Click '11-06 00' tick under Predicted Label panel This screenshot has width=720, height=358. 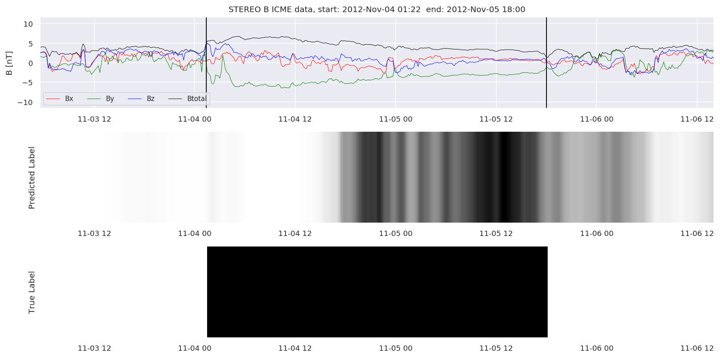(597, 234)
